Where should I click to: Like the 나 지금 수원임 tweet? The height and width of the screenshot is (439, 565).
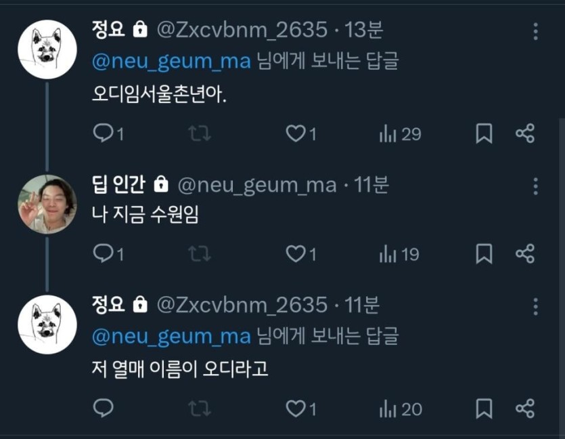pos(296,254)
